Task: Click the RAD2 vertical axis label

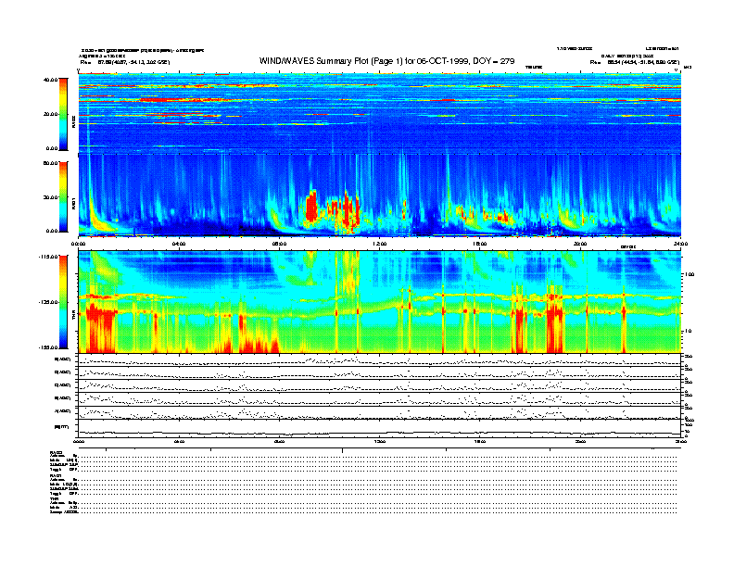Action: pyautogui.click(x=73, y=123)
